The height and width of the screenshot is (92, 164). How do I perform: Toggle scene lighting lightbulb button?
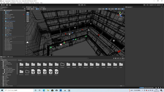click(x=106, y=9)
